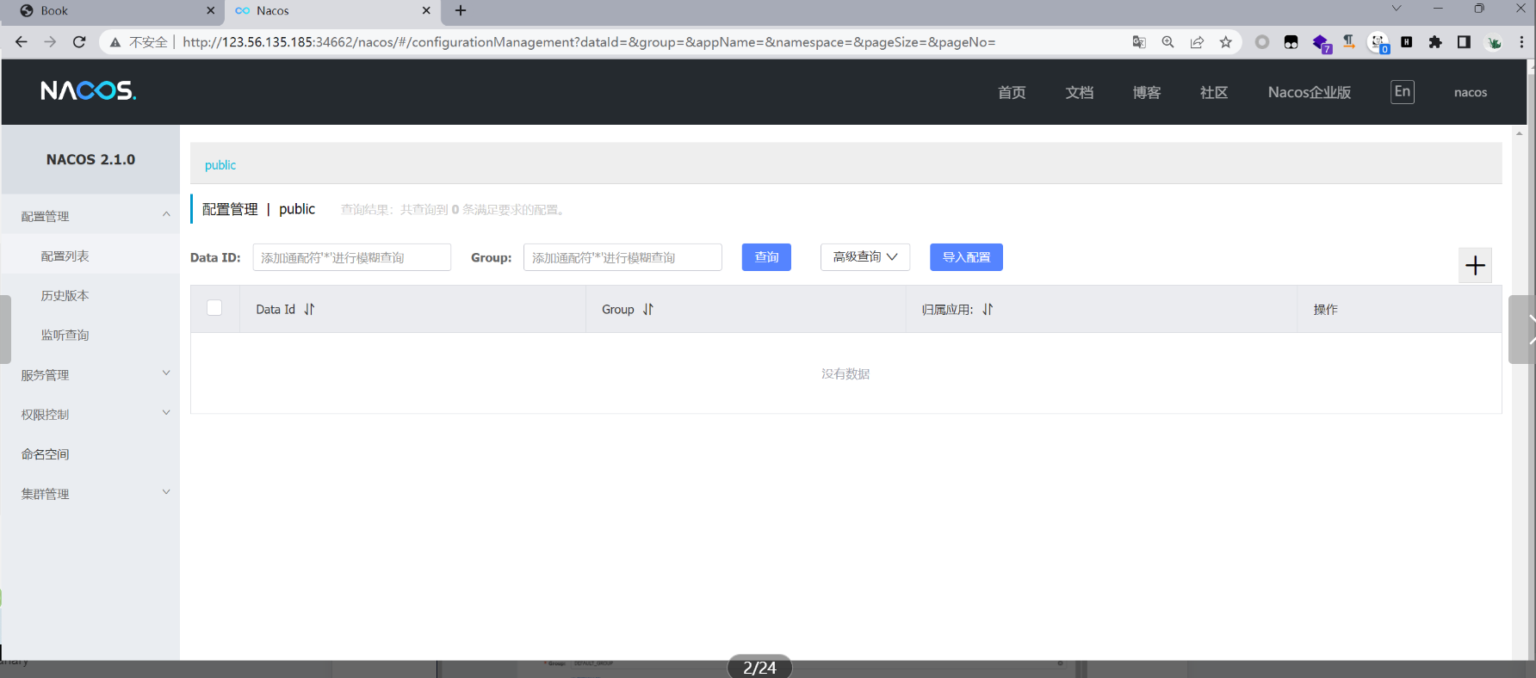Switch to the Book browser tab
The height and width of the screenshot is (678, 1536).
112,11
